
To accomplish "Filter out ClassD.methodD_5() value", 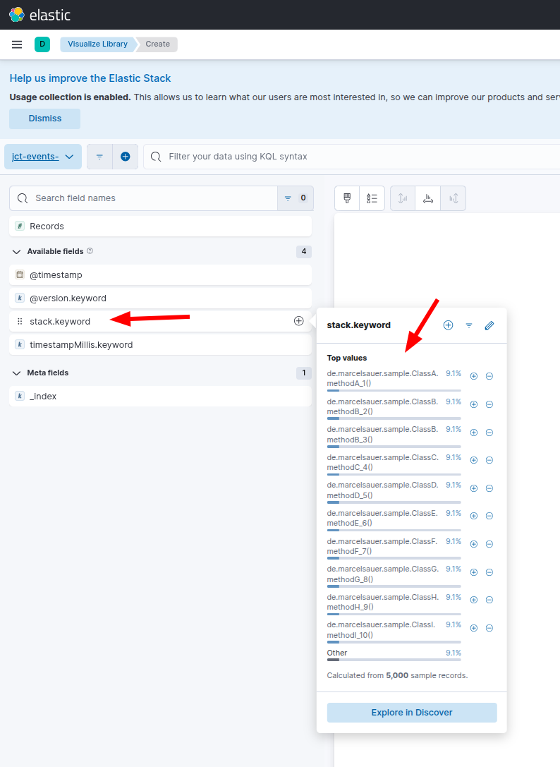I will click(489, 488).
